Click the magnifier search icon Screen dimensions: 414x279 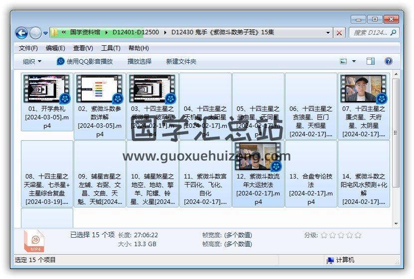pyautogui.click(x=394, y=32)
